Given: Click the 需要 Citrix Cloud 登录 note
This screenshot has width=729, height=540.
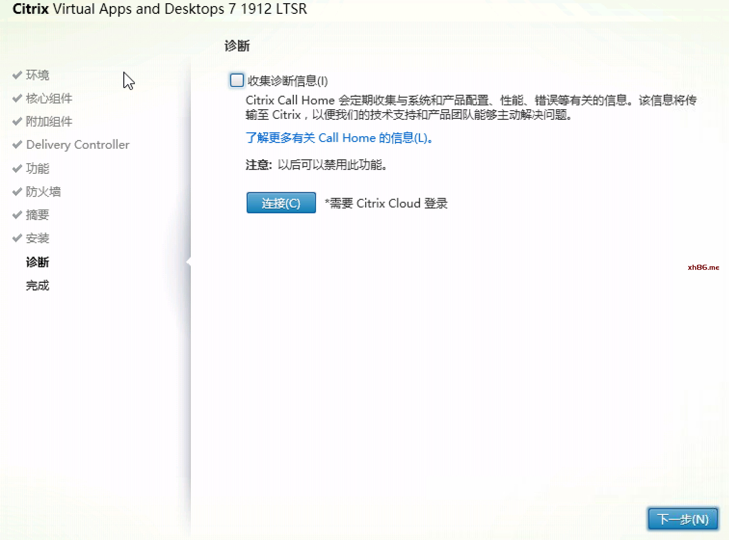Looking at the screenshot, I should click(386, 203).
